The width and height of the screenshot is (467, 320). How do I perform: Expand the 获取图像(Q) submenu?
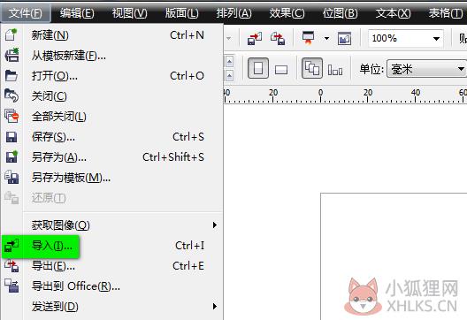[214, 225]
